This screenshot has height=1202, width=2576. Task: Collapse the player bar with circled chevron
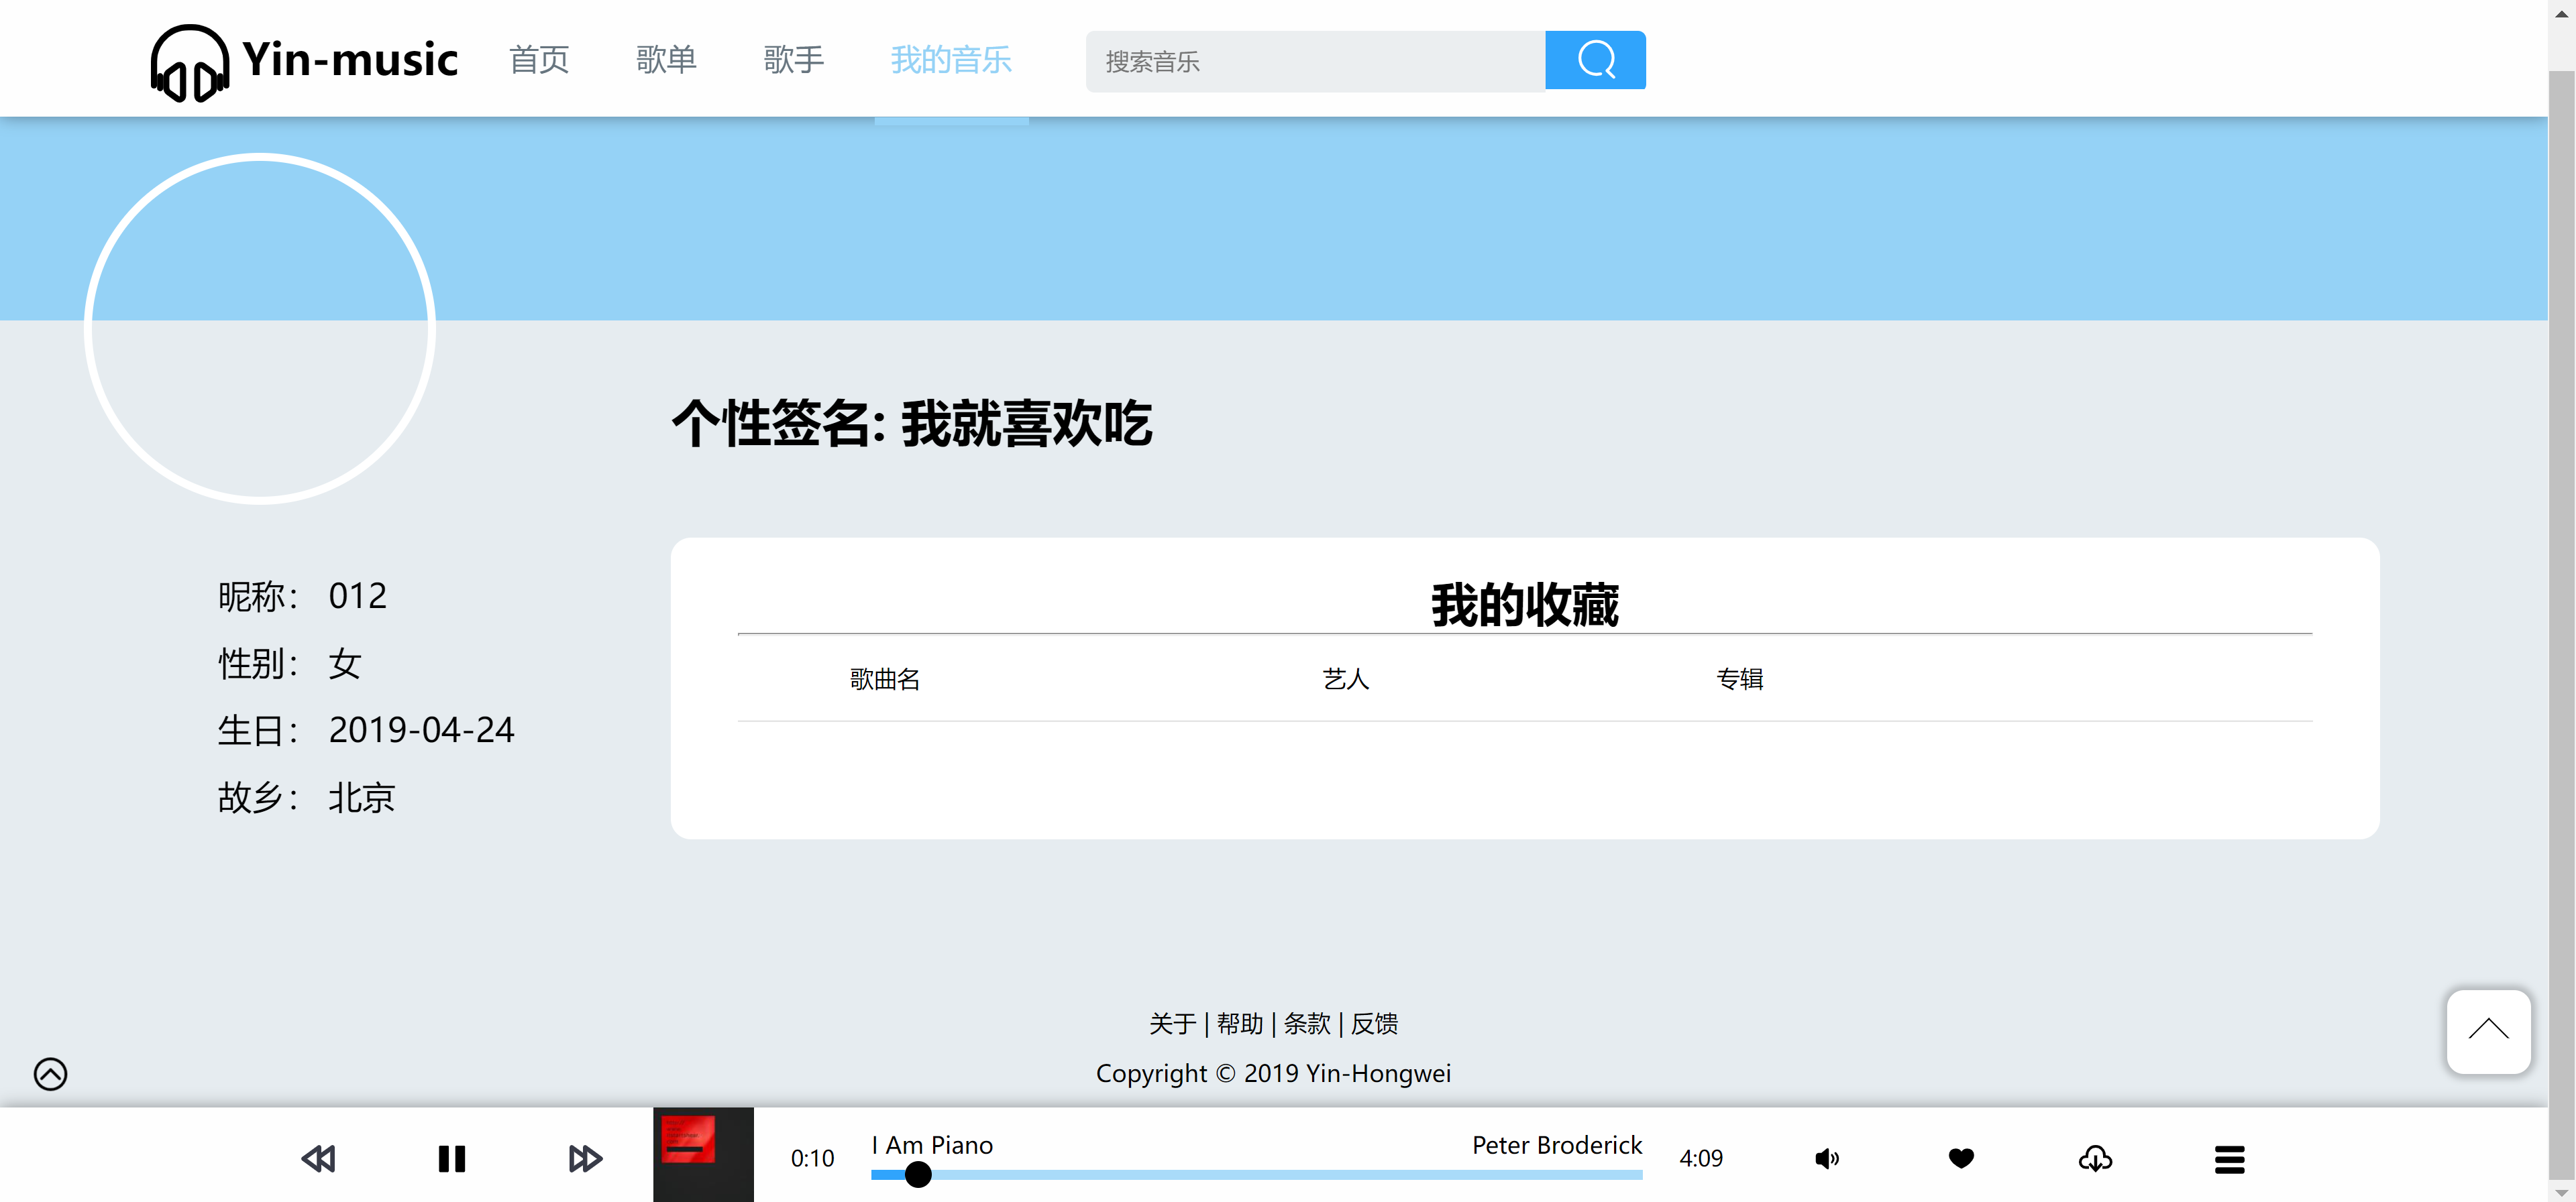[51, 1074]
